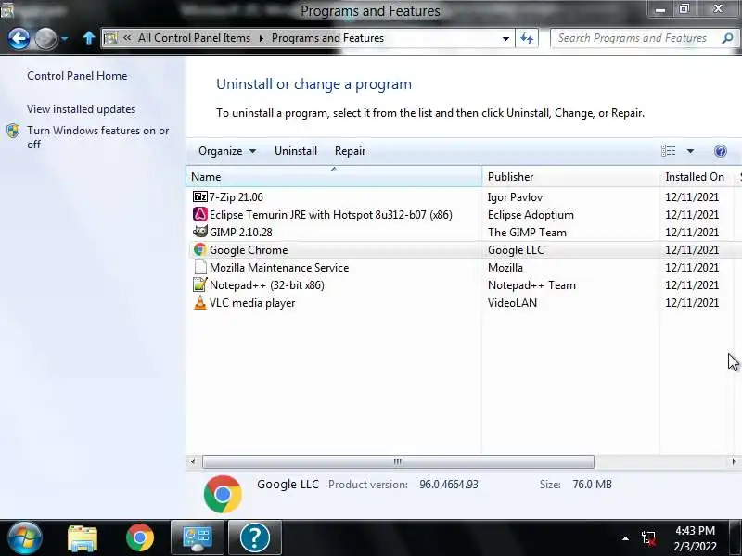742x556 pixels.
Task: Click the Forward navigation arrow
Action: pyautogui.click(x=45, y=38)
